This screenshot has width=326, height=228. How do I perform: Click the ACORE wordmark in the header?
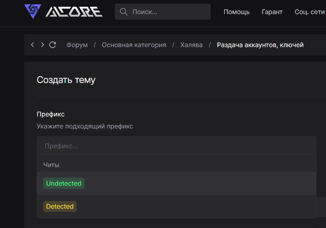[x=74, y=12]
